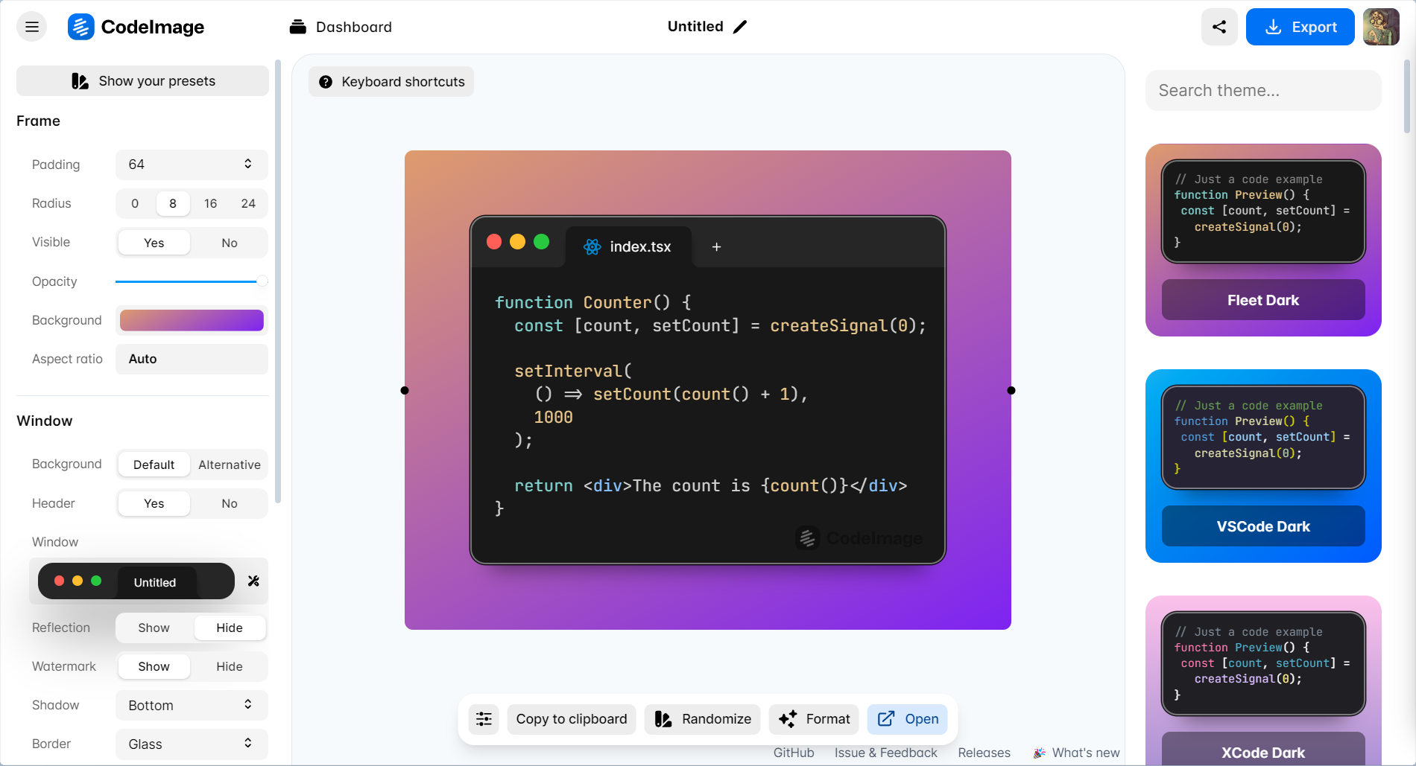Click Show your presets button
This screenshot has height=766, width=1416.
pos(142,80)
